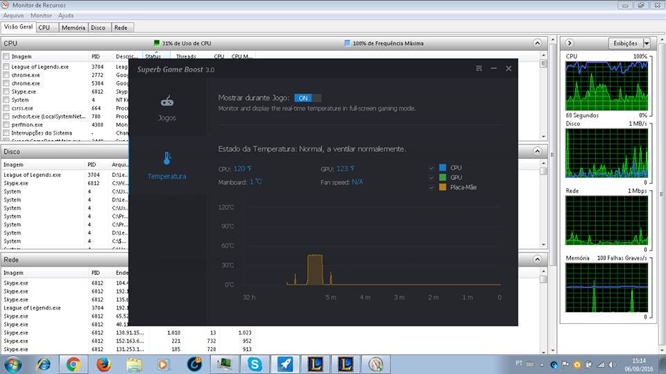Switch to the Visão Geral tab
Screen dimensions: 666x374
pyautogui.click(x=18, y=27)
